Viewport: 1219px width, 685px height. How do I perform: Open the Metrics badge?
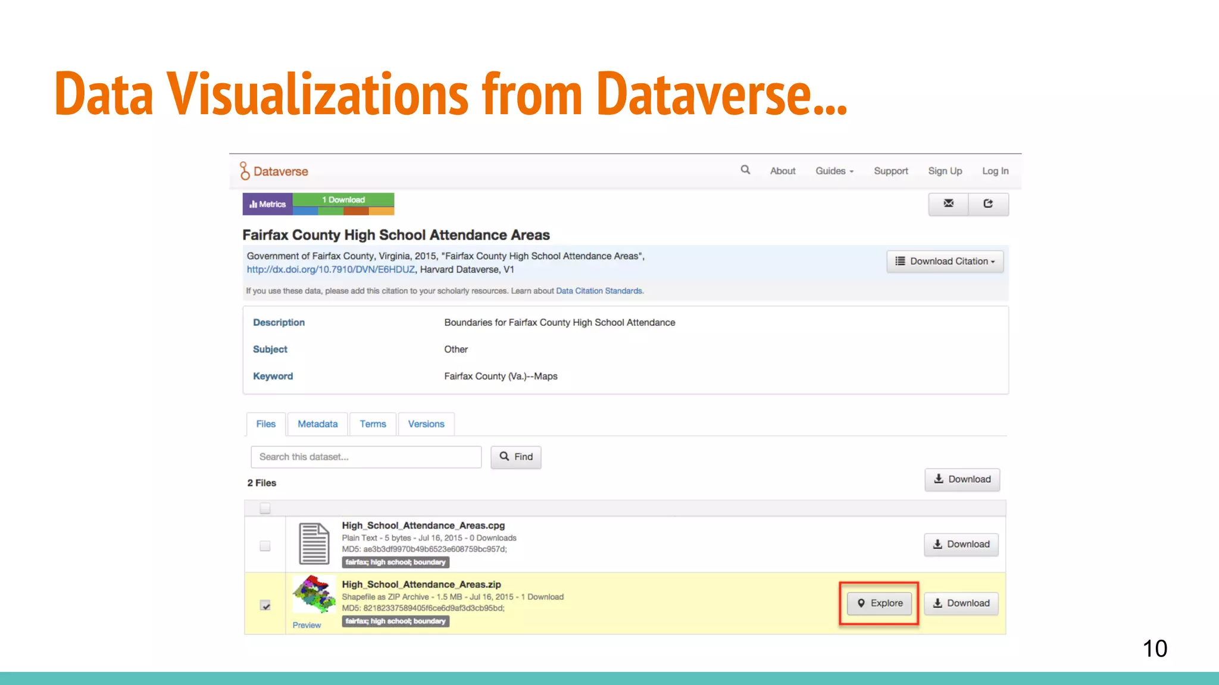(x=268, y=204)
